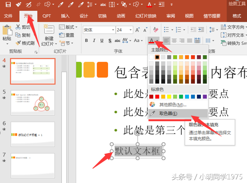Click the rotate handle above the text box
This screenshot has width=247, height=183.
[138, 133]
